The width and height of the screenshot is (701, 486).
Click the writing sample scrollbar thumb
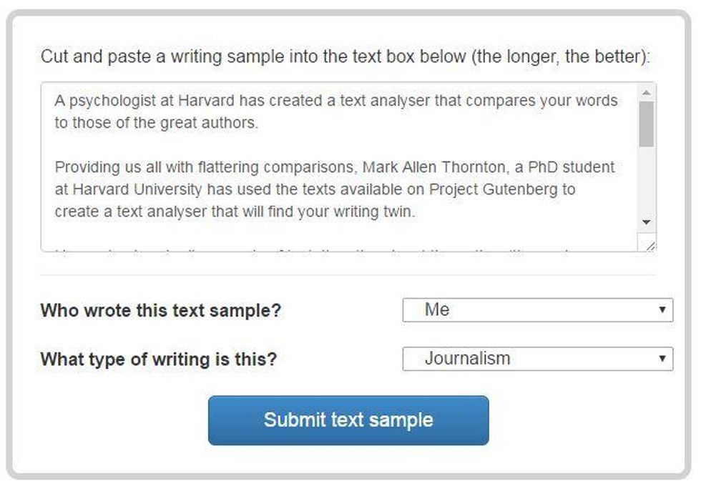point(647,123)
